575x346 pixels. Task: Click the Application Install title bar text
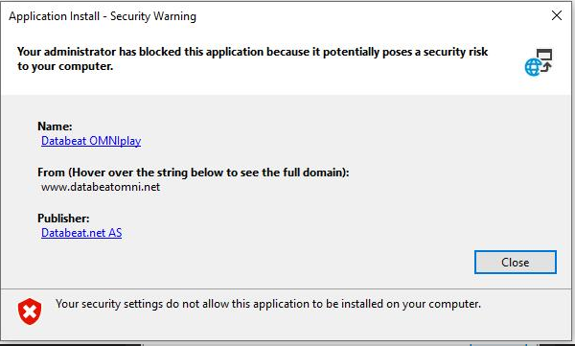[103, 16]
